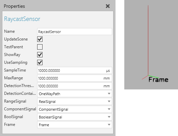Click the green axis of Frame
This screenshot has height=136, width=178.
pos(153,77)
